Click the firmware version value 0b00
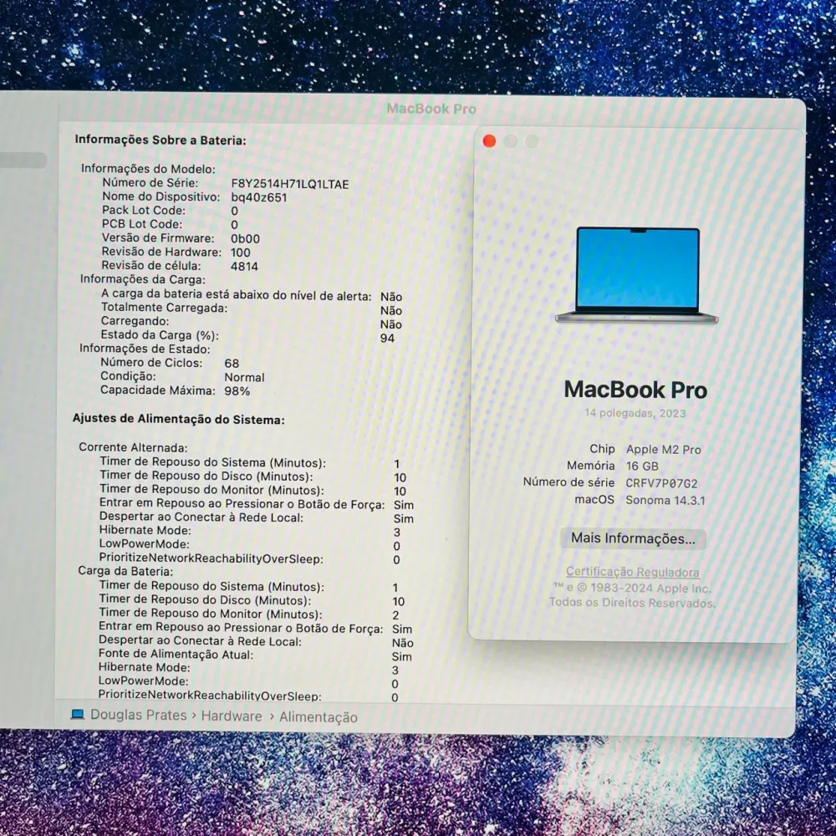The height and width of the screenshot is (836, 836). (x=245, y=239)
